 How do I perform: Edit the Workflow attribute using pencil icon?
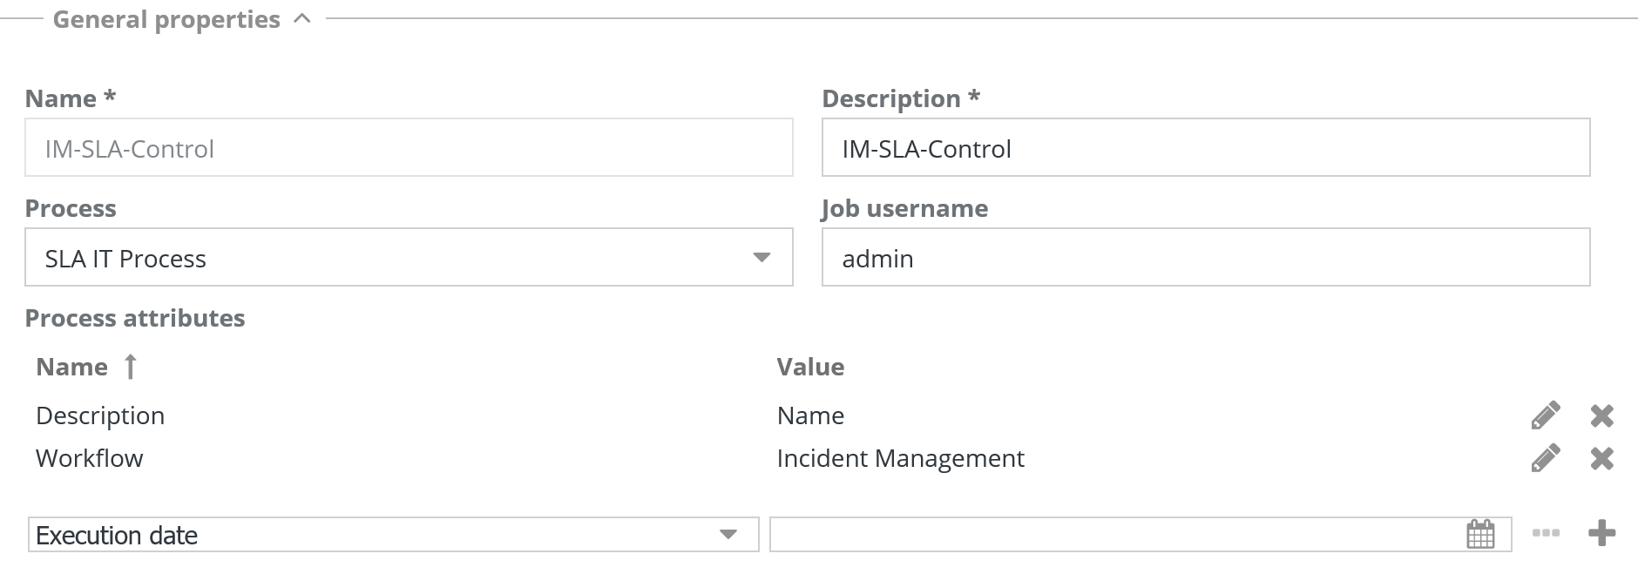(x=1545, y=458)
